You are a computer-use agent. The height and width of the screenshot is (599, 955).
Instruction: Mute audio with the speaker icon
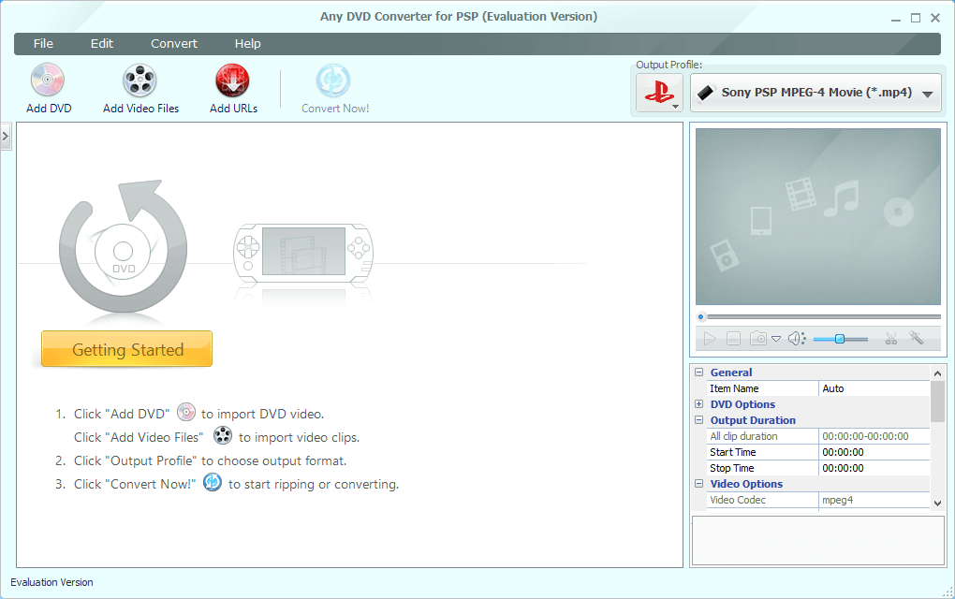[x=796, y=339]
